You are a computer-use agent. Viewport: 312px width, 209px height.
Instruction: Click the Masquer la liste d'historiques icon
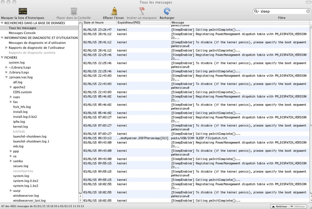23,12
